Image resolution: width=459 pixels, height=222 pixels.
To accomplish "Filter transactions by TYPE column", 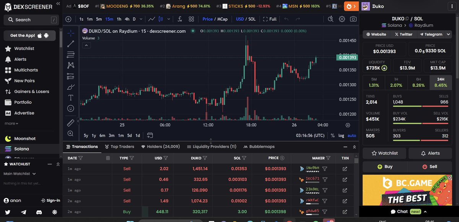I will point(132,158).
